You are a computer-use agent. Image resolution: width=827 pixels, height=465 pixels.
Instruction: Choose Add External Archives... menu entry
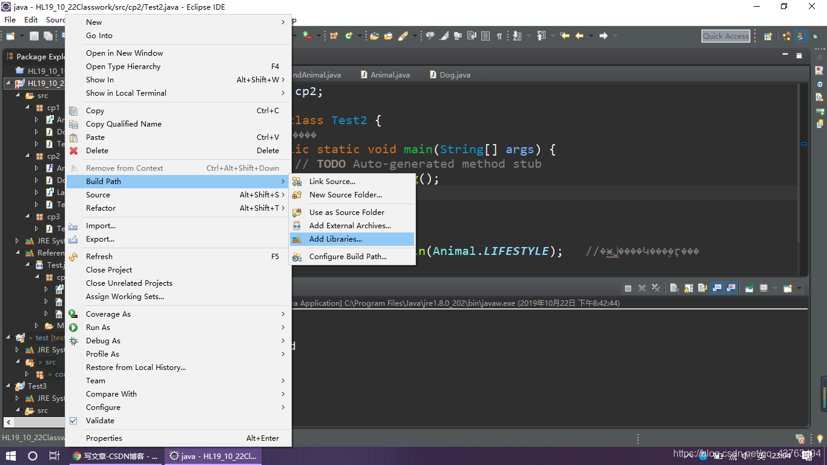pyautogui.click(x=352, y=226)
